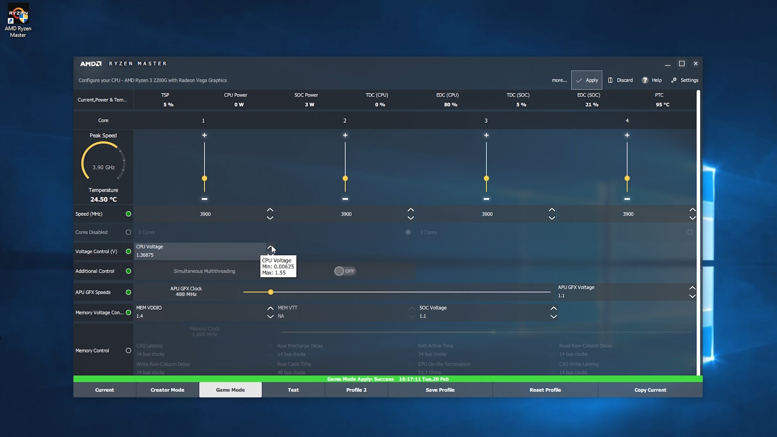777x437 pixels.
Task: Click the APU GFX Clock slider handle
Action: pyautogui.click(x=271, y=292)
